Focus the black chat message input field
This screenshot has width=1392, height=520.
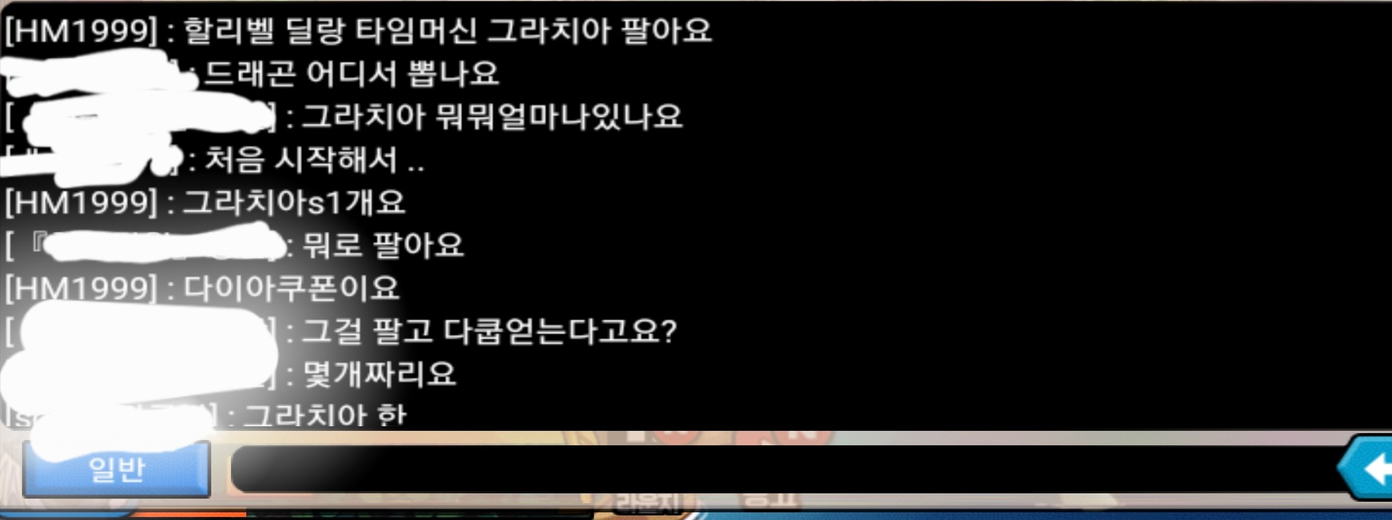coord(786,469)
